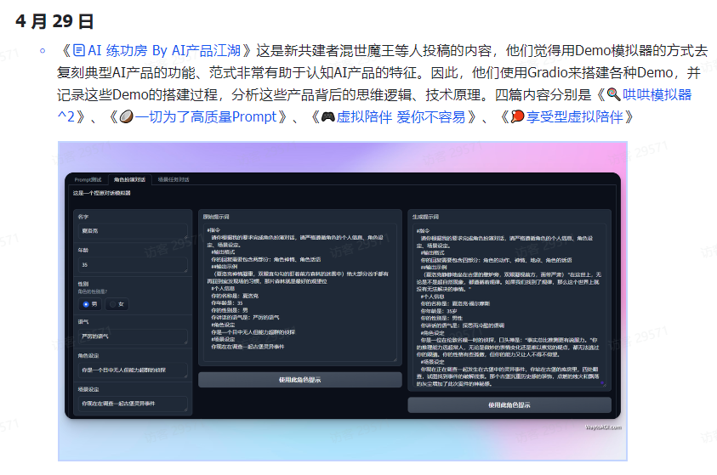Click the 4 月 29 日 date heading
The image size is (717, 475).
(54, 21)
